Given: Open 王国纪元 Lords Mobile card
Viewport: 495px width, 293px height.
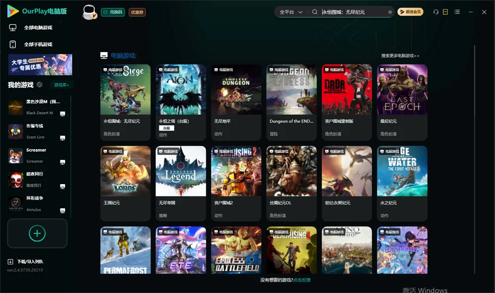Looking at the screenshot, I should (125, 184).
